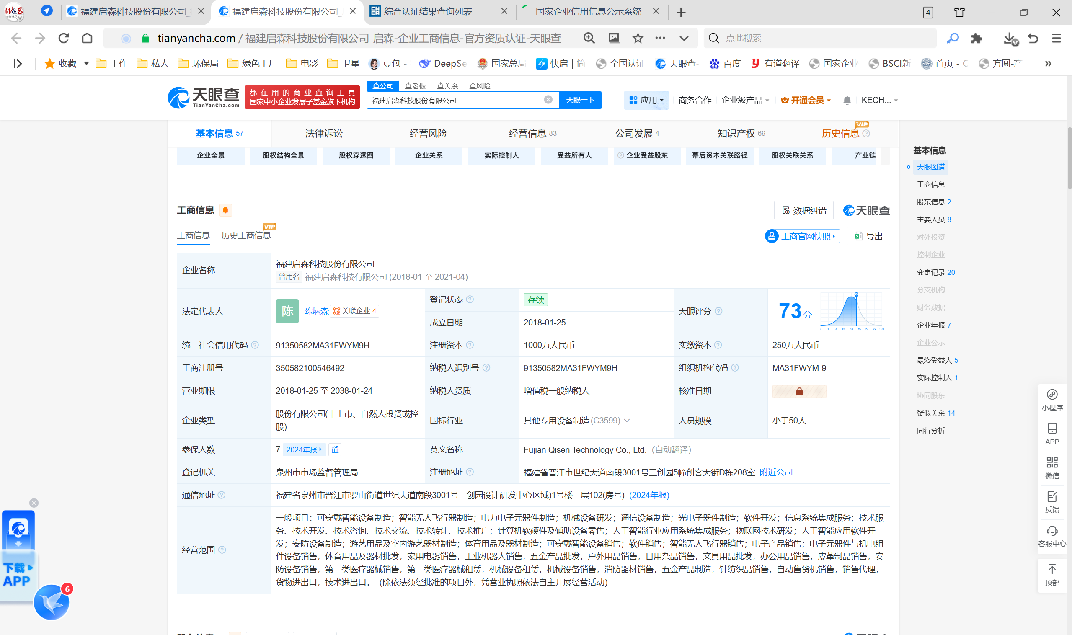This screenshot has width=1072, height=635.
Task: Select the 历史工商信息 sub-tab
Action: [x=245, y=235]
